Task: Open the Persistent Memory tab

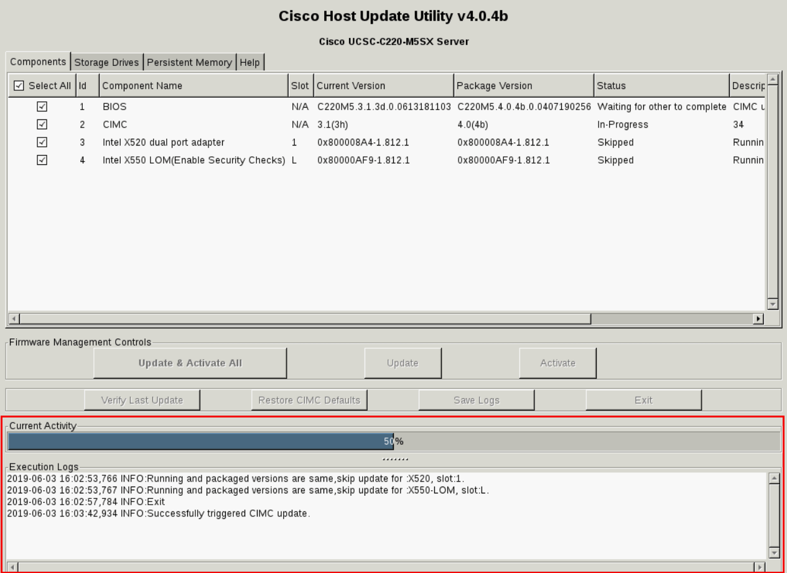Action: pos(190,62)
